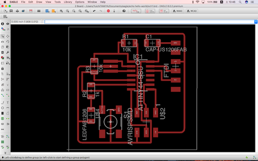Select the Route airwire tool
Image resolution: width=258 pixels, height=161 pixels.
[x=3, y=95]
